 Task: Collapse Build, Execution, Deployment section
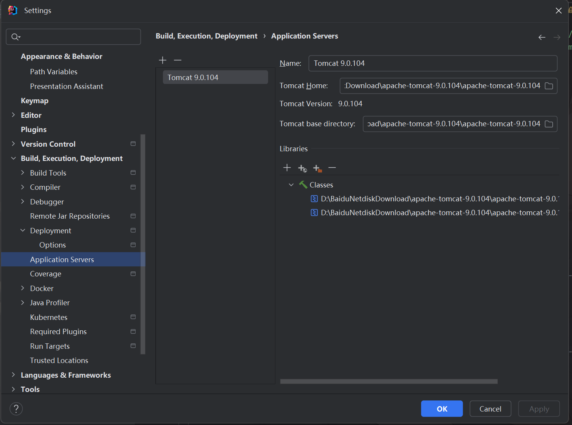click(x=13, y=158)
